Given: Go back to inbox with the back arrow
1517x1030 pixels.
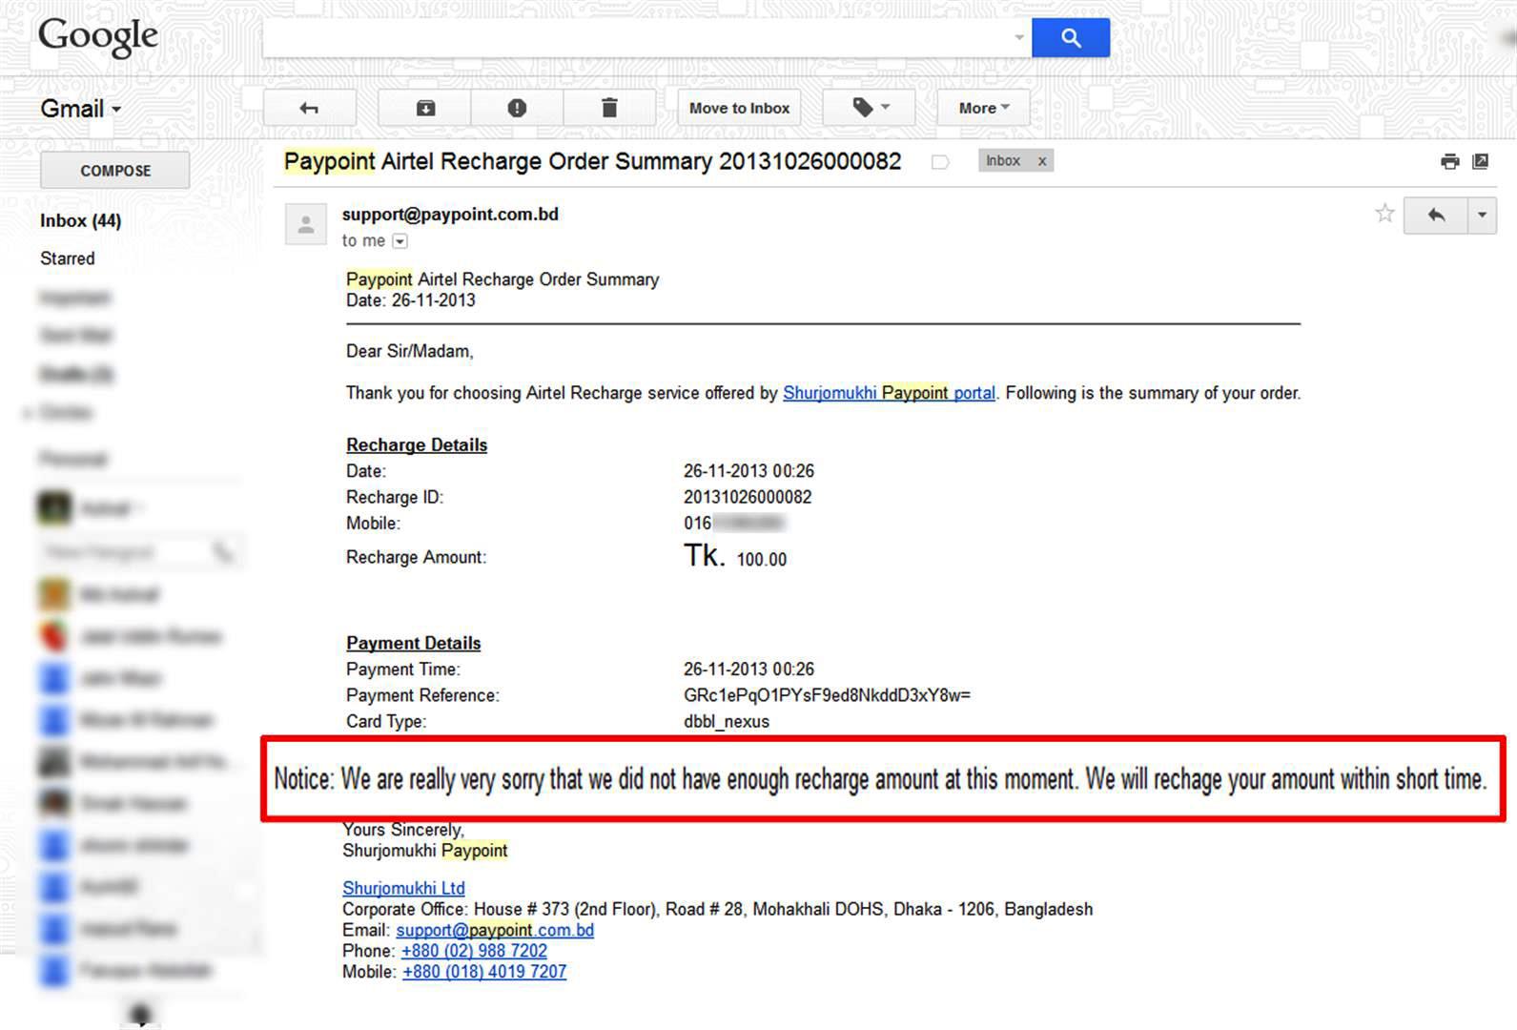Looking at the screenshot, I should coord(309,108).
